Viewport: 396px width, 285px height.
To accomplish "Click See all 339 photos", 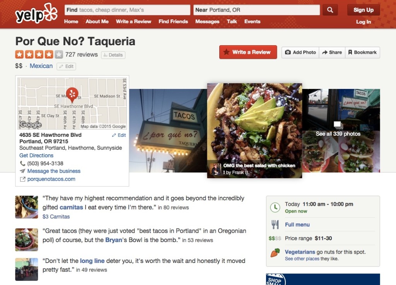I will (338, 134).
